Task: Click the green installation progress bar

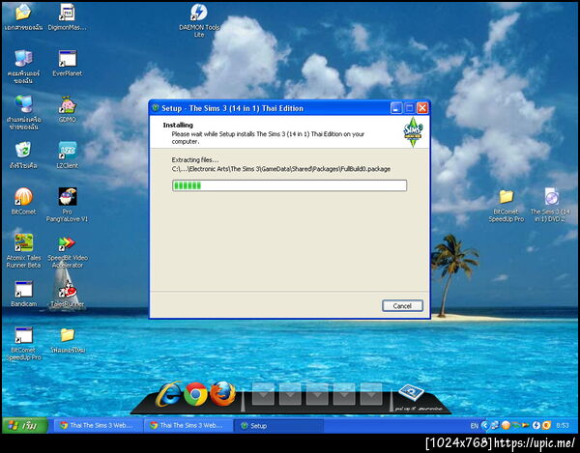Action: pos(289,185)
